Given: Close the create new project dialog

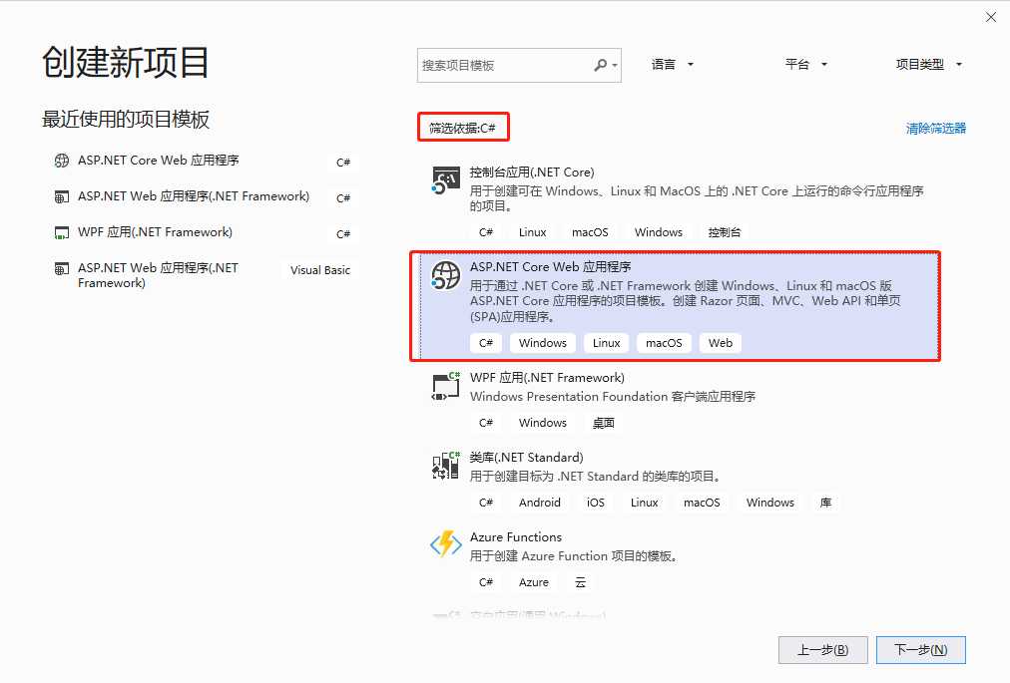Looking at the screenshot, I should click(x=991, y=17).
